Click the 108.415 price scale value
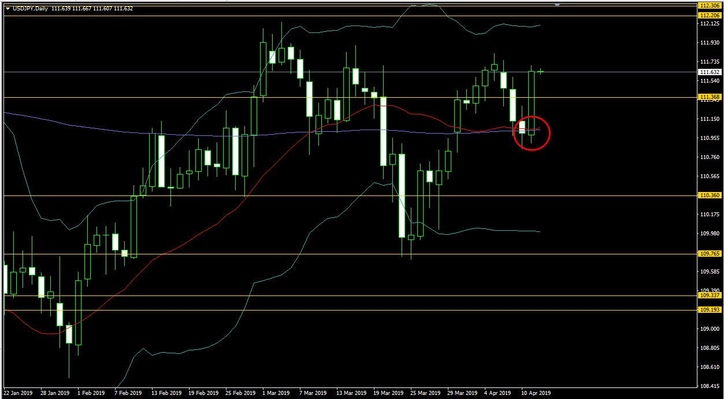 709,386
